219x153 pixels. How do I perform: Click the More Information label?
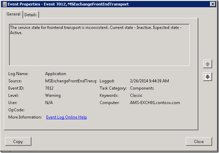click(25, 117)
